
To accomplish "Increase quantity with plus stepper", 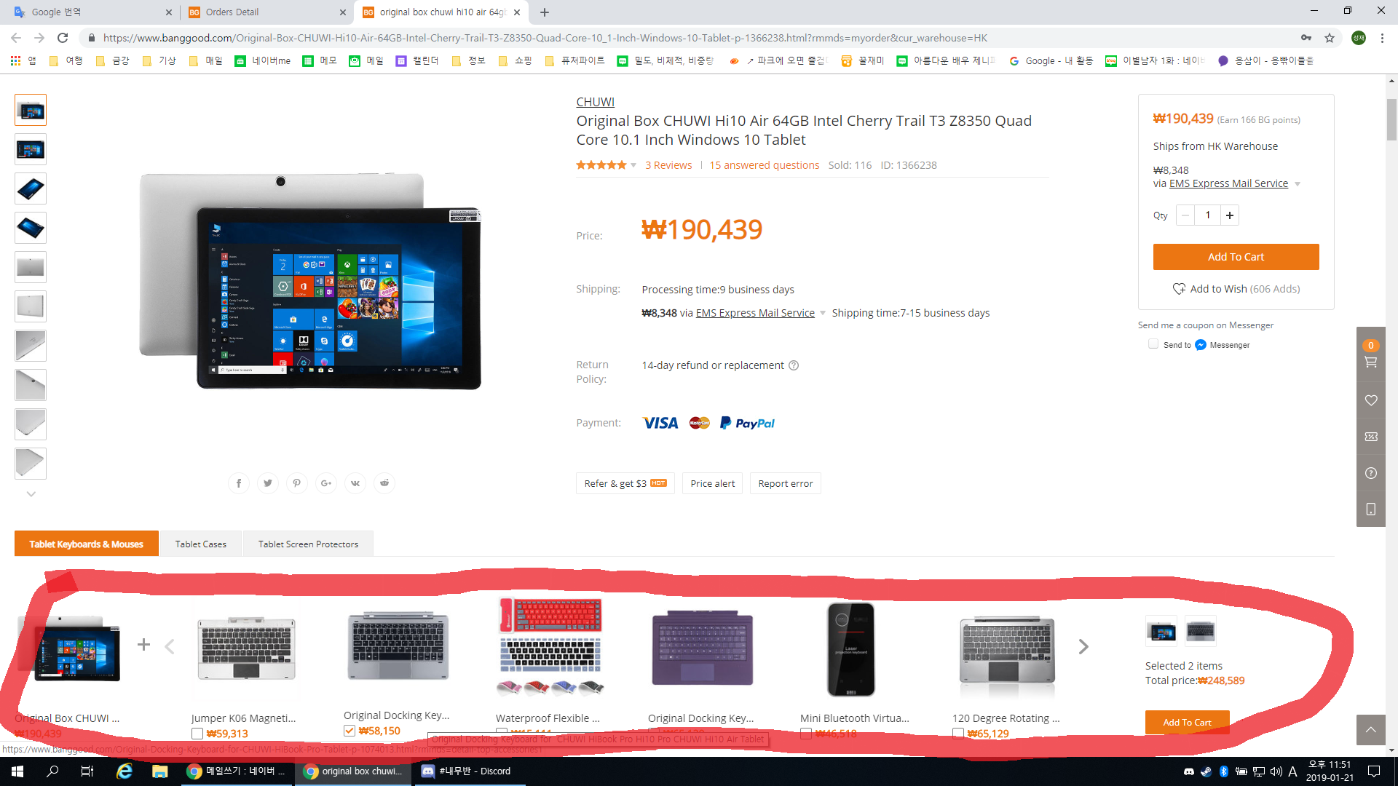I will [1230, 215].
